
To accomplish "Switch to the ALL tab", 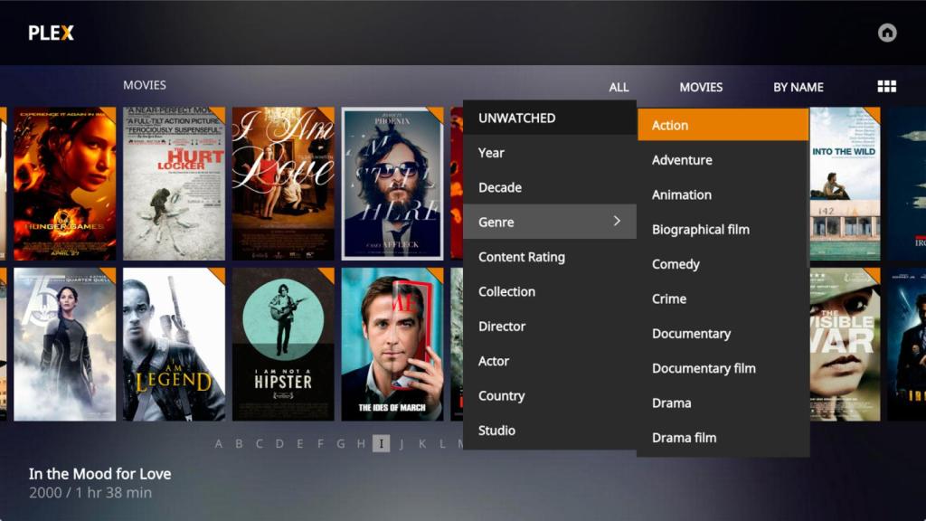I will (x=619, y=86).
